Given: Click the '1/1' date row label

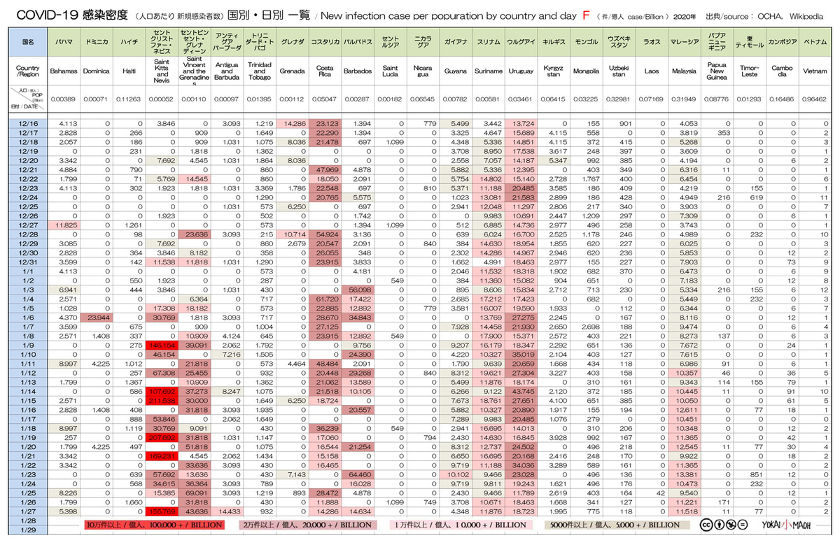Looking at the screenshot, I should [28, 270].
